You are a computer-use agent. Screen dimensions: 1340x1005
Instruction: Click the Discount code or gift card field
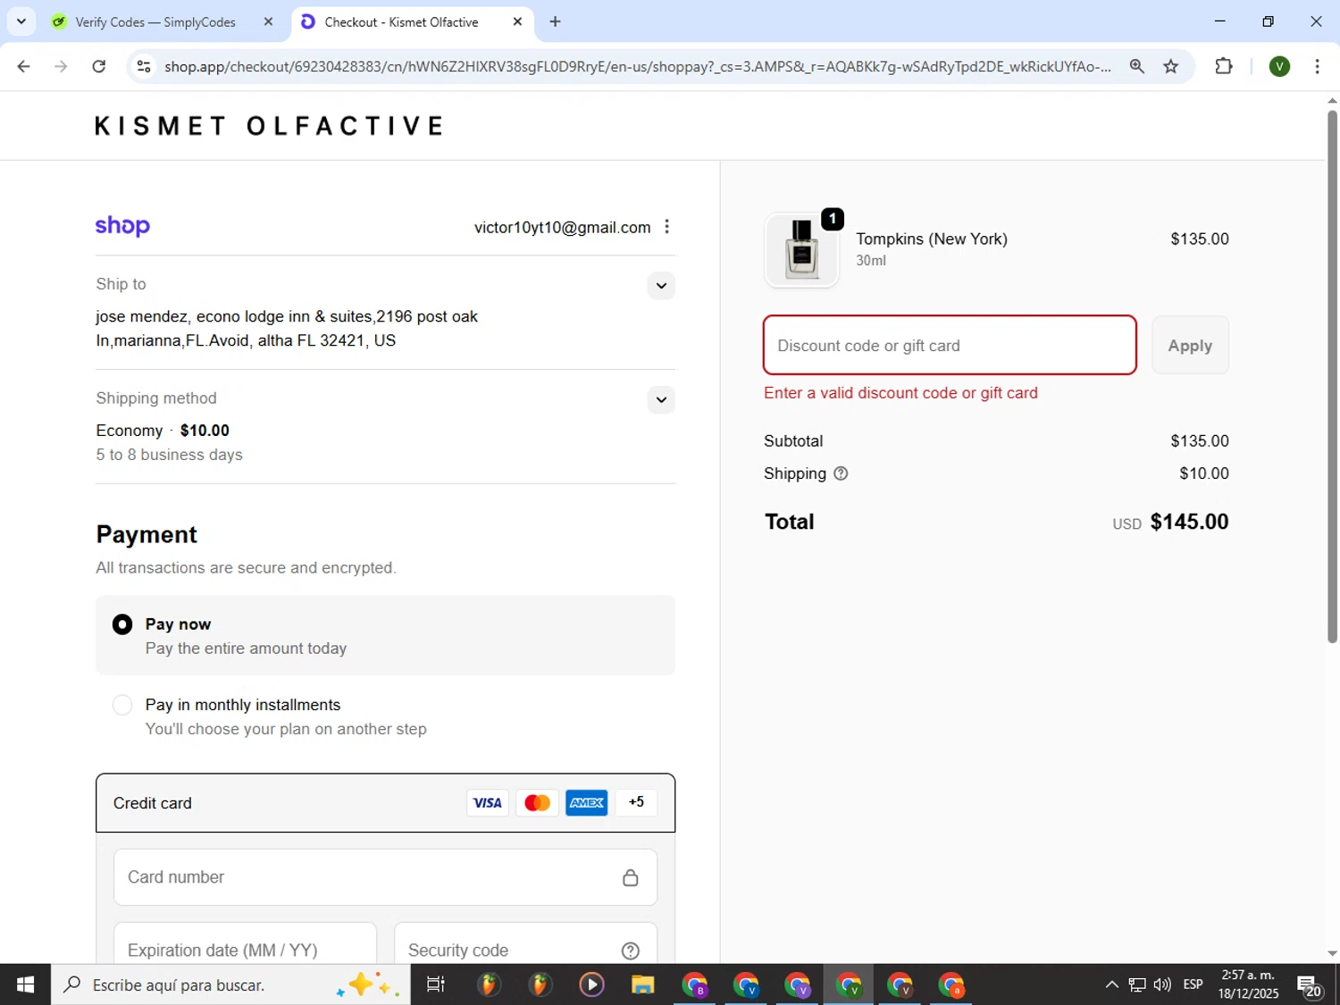(x=950, y=345)
